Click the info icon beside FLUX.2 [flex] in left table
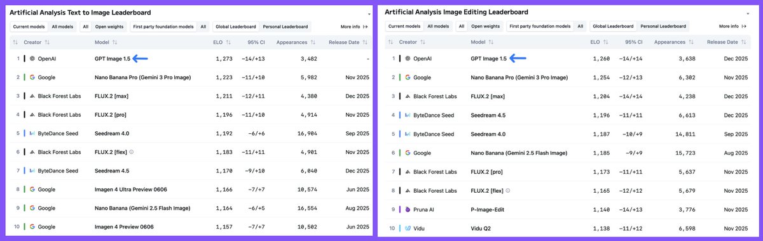Viewport: 763px width, 241px height. 131,152
